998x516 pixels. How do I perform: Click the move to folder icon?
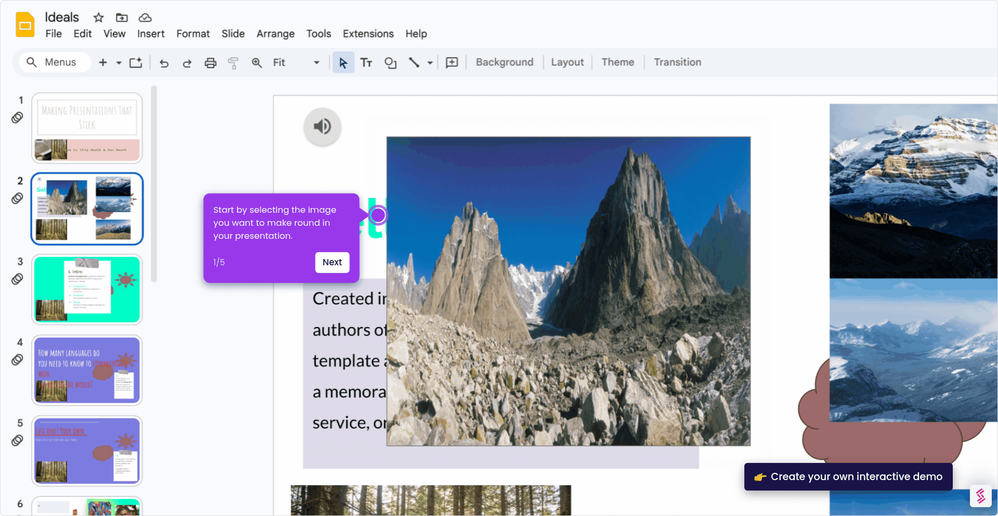click(x=122, y=18)
